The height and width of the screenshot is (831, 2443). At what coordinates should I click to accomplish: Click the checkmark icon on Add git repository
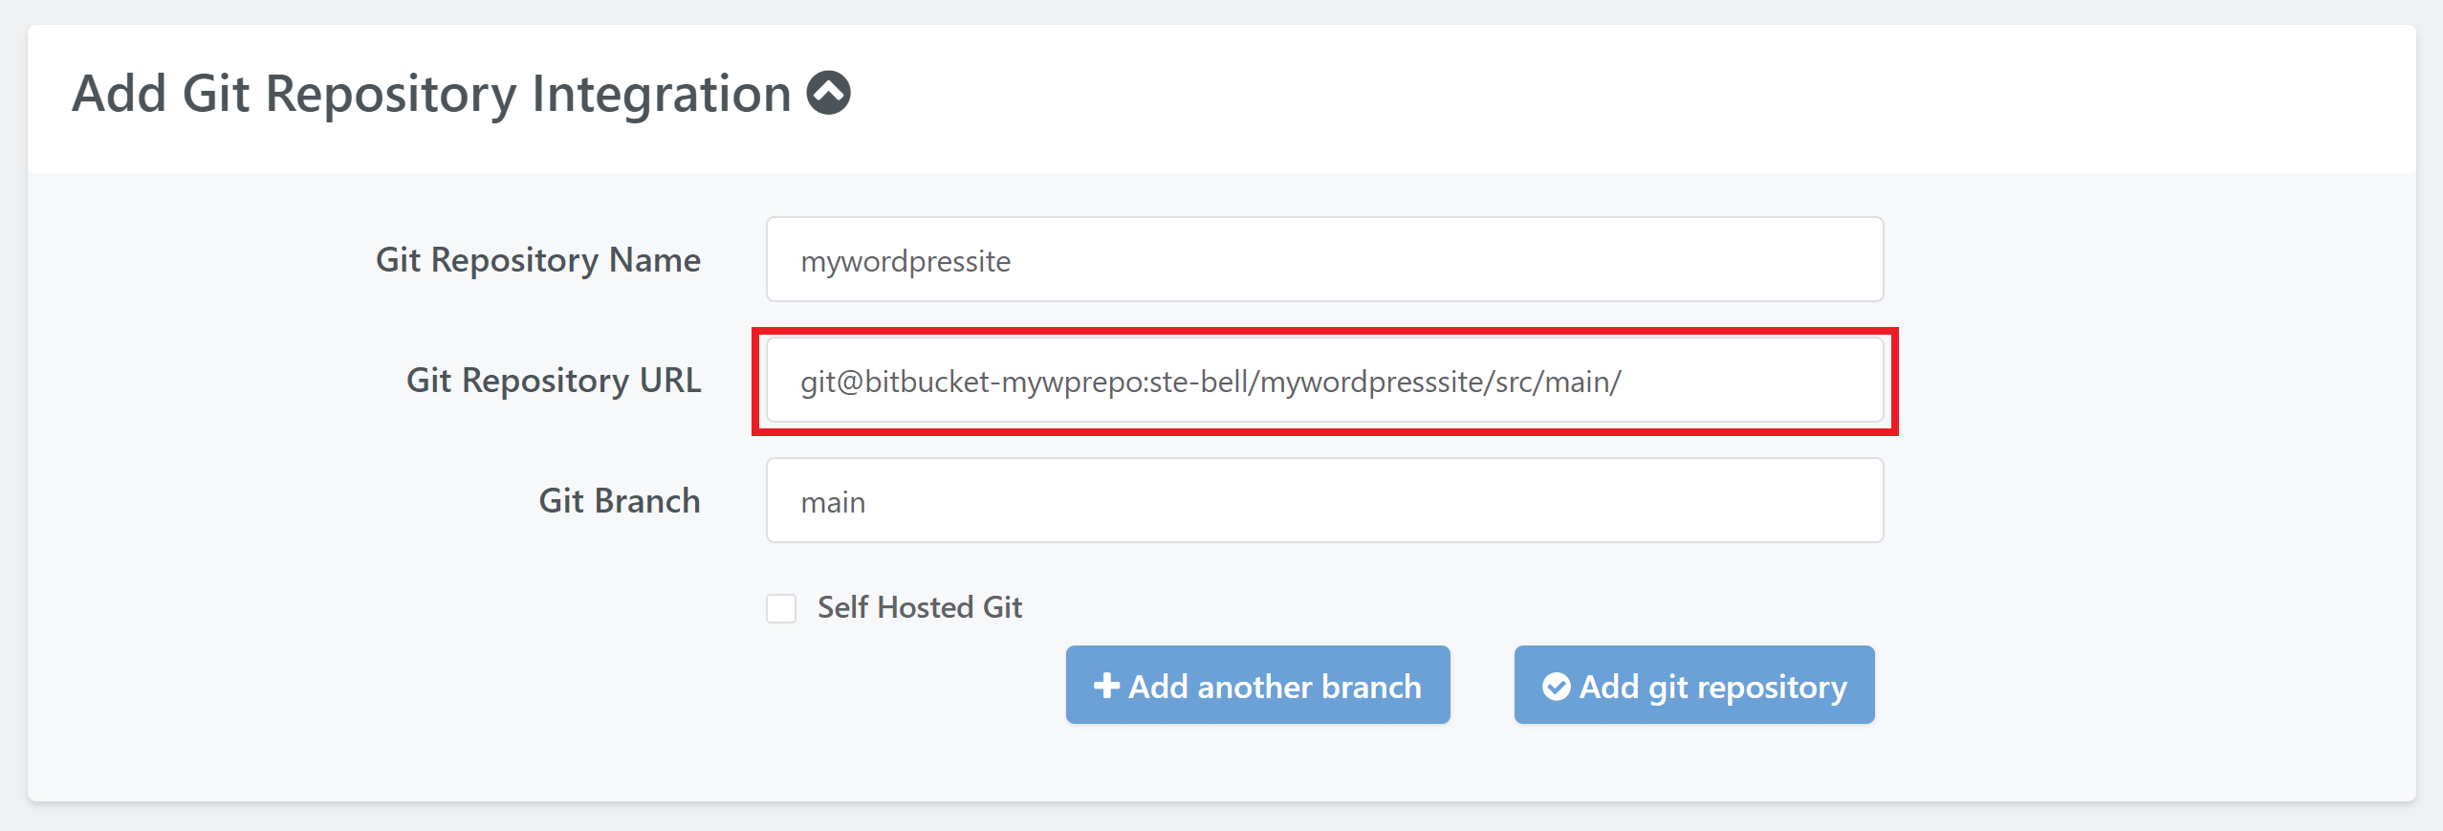[1556, 687]
